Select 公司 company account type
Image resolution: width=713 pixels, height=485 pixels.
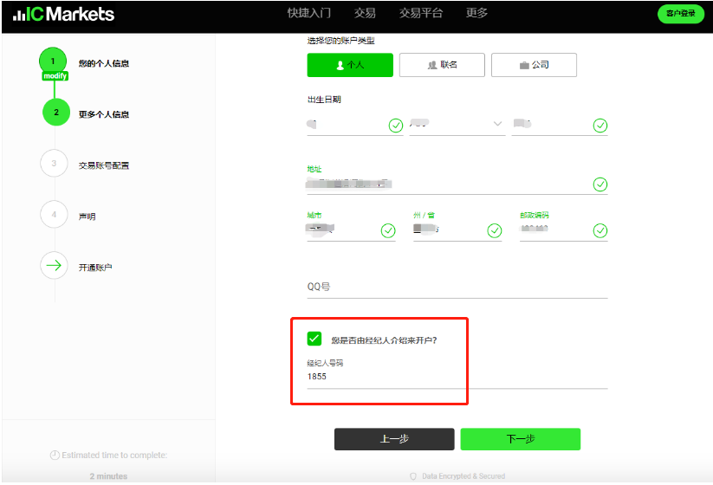tap(534, 65)
